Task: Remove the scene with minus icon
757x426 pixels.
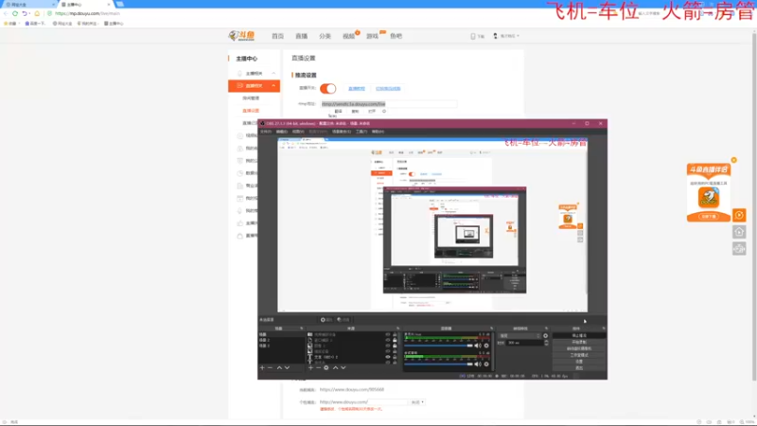Action: [x=271, y=368]
